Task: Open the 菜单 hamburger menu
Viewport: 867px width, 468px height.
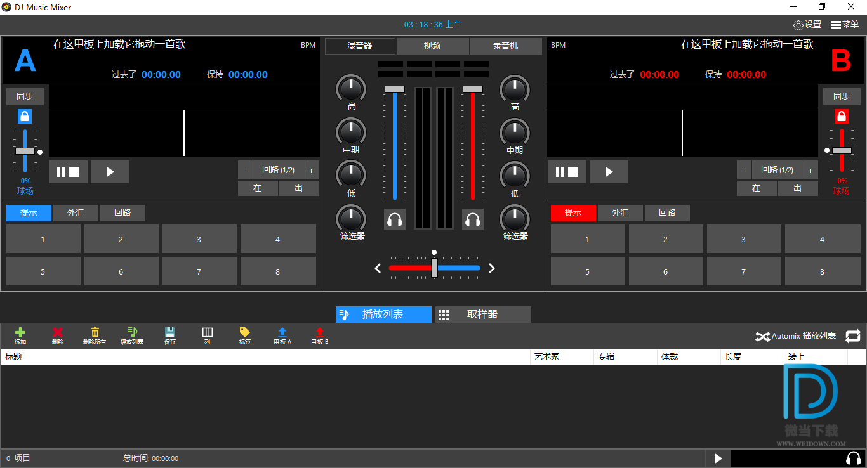Action: point(845,25)
